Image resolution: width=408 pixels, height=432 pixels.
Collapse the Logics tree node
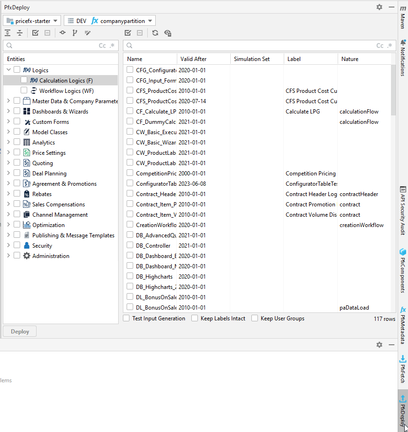pyautogui.click(x=8, y=69)
